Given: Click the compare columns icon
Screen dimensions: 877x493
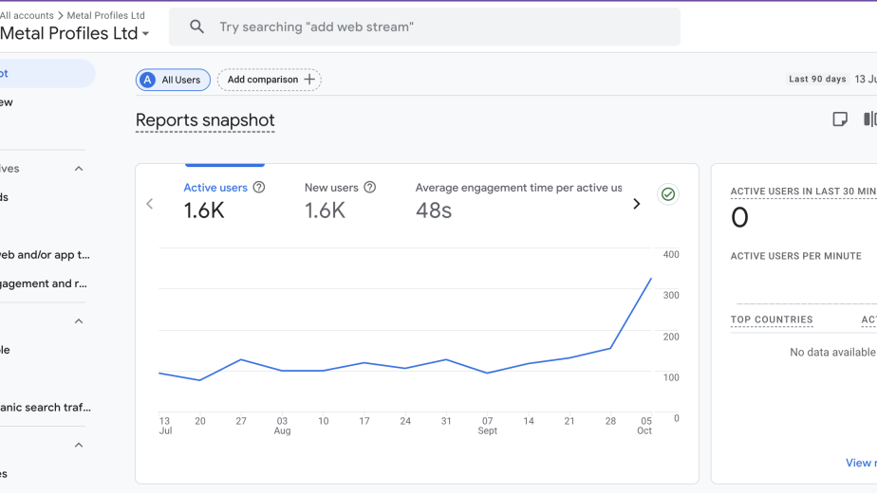Looking at the screenshot, I should [869, 119].
